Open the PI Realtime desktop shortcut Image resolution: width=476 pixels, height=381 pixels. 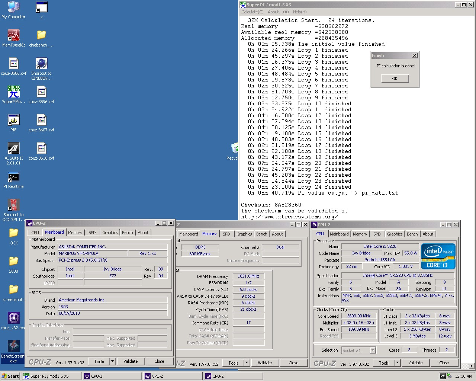13,180
